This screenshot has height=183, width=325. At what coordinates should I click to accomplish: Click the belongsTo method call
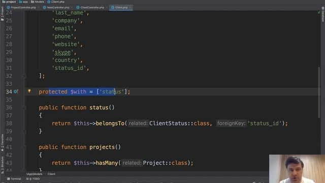pyautogui.click(x=110, y=124)
